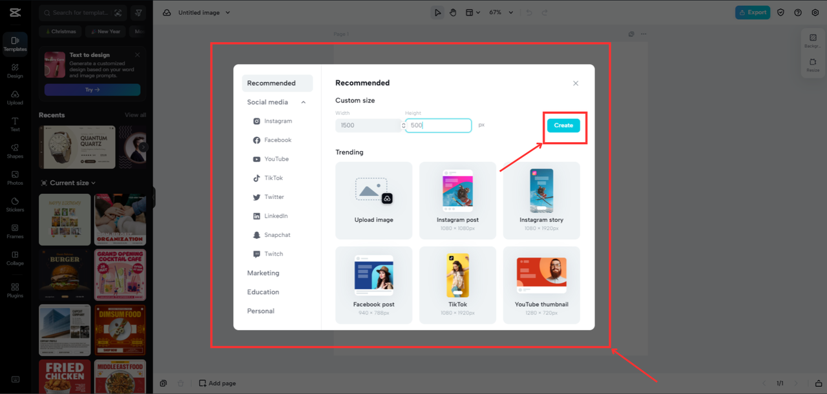Click the redo arrow
Image resolution: width=827 pixels, height=394 pixels.
[545, 12]
